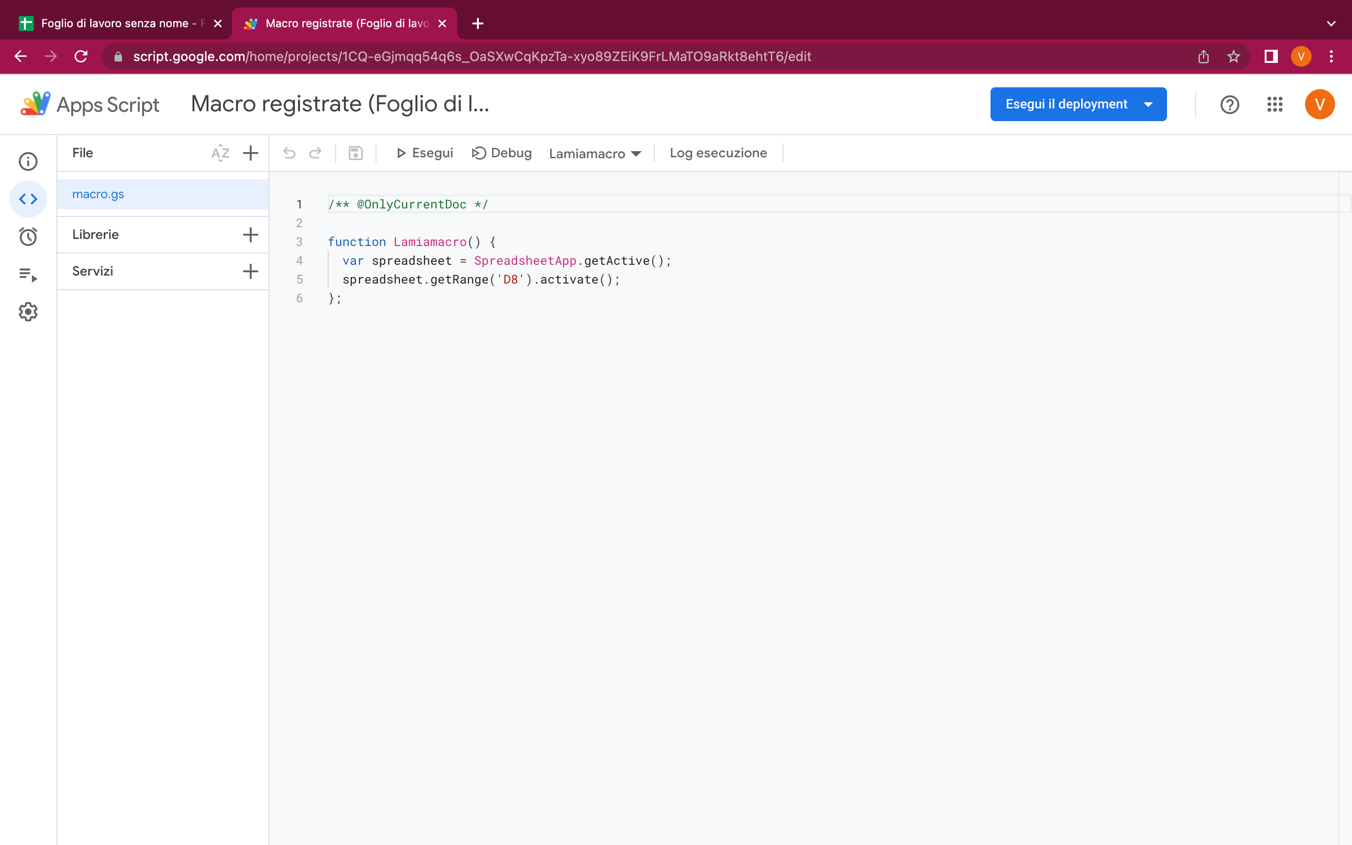1352x845 pixels.
Task: Click the redo arrow in editor toolbar
Action: [x=315, y=153]
